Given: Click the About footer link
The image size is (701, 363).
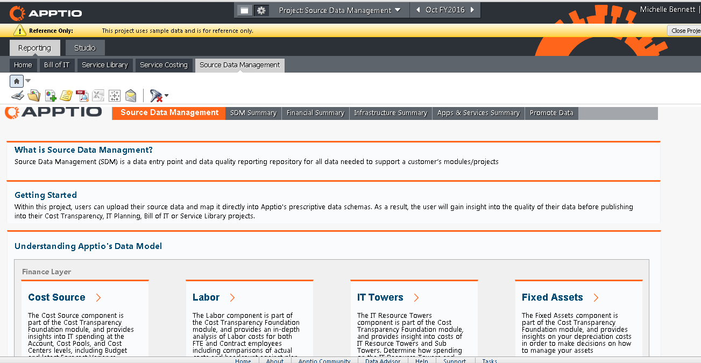Looking at the screenshot, I should (275, 361).
